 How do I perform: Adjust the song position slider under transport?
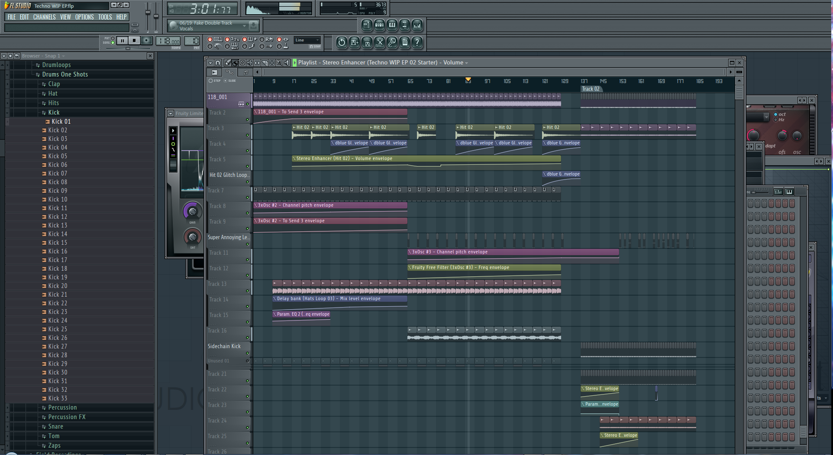point(128,48)
